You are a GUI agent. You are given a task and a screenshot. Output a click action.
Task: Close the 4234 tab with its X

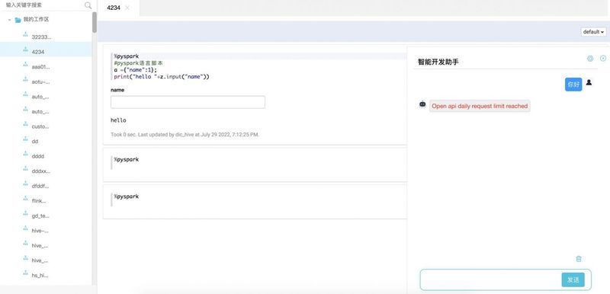[x=127, y=8]
